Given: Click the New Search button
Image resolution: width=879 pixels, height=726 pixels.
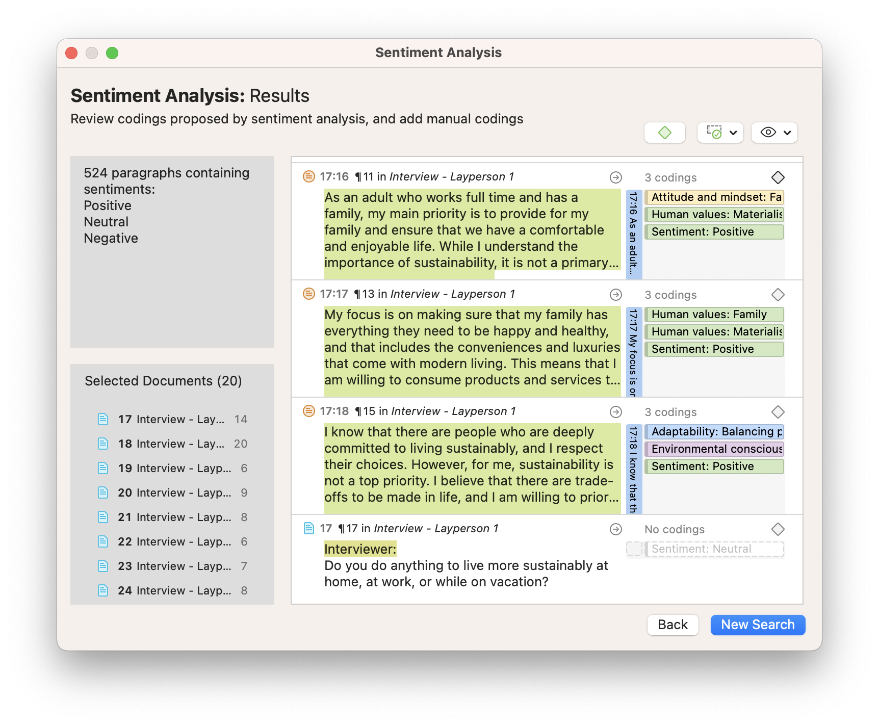Looking at the screenshot, I should click(x=757, y=625).
